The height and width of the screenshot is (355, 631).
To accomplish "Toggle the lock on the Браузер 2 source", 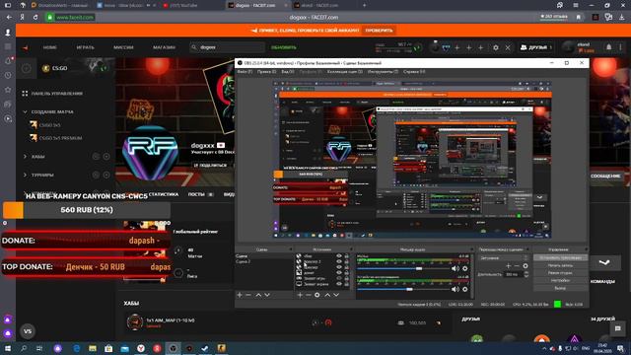I will [x=346, y=261].
